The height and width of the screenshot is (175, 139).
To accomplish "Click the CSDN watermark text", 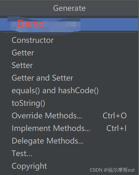I will [112, 170].
